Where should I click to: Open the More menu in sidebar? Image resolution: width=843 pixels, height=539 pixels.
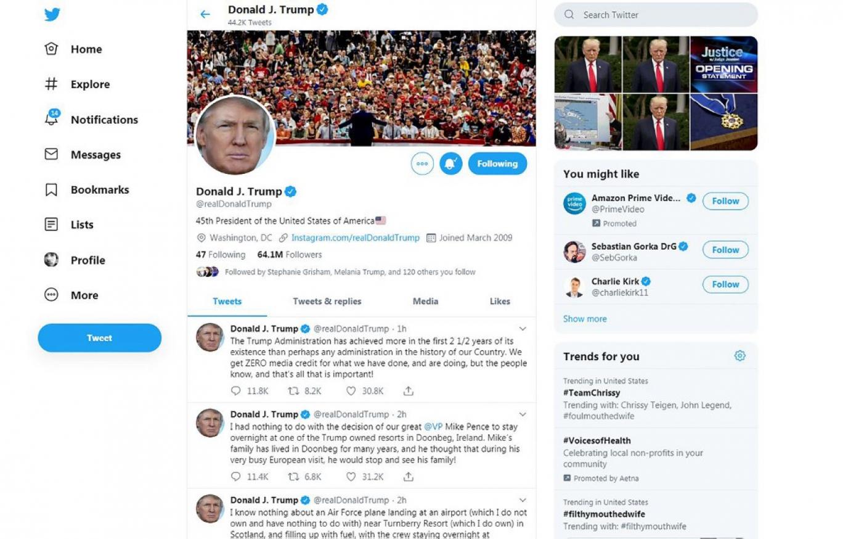coord(71,295)
